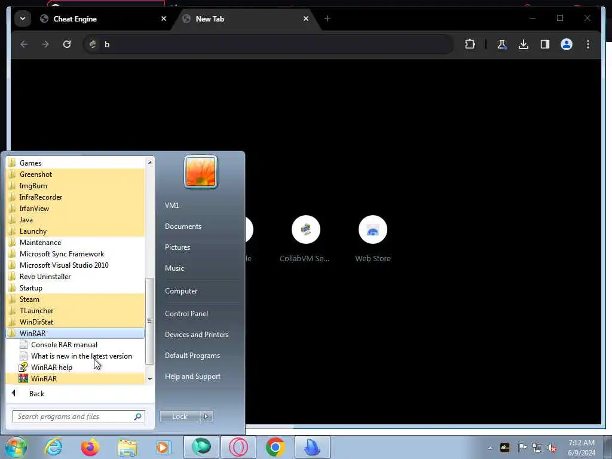Open the Chrome profile avatar
The height and width of the screenshot is (459, 612).
[x=567, y=44]
